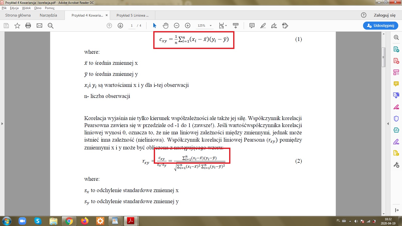Image resolution: width=402 pixels, height=226 pixels.
Task: Open the Find text magnifier
Action: [x=51, y=26]
